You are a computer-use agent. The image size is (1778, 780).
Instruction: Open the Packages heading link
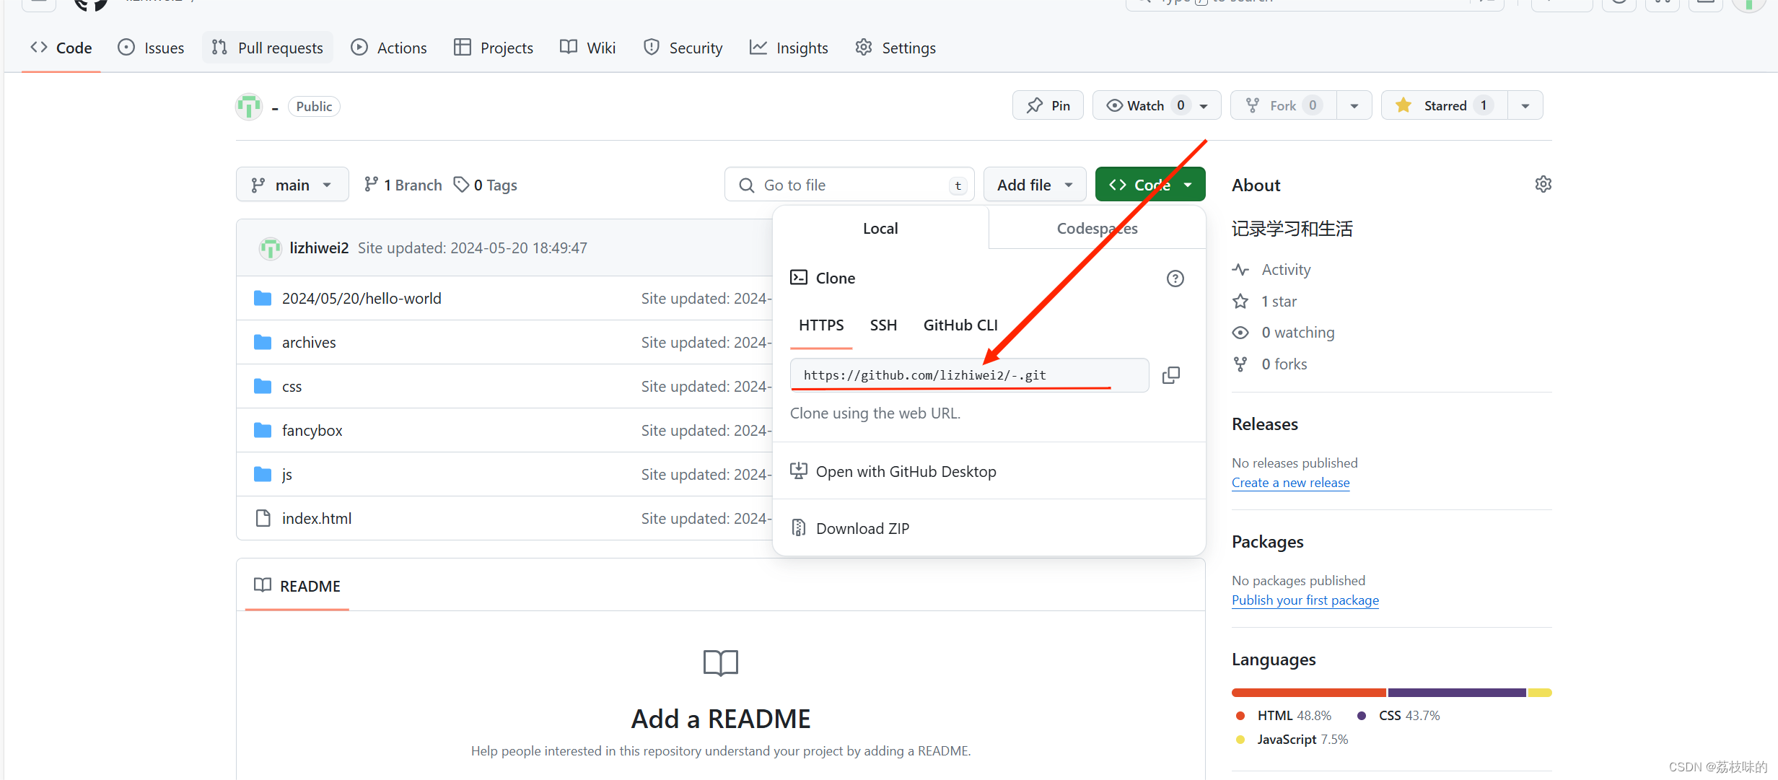[x=1267, y=542]
